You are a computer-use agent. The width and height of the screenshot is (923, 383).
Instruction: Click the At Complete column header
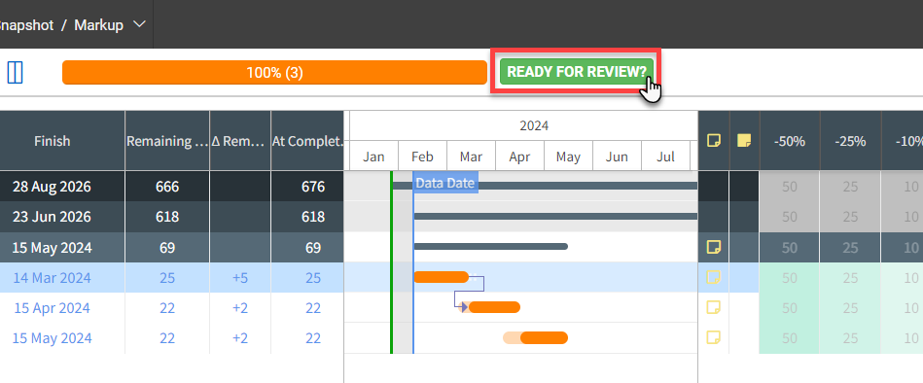(306, 141)
